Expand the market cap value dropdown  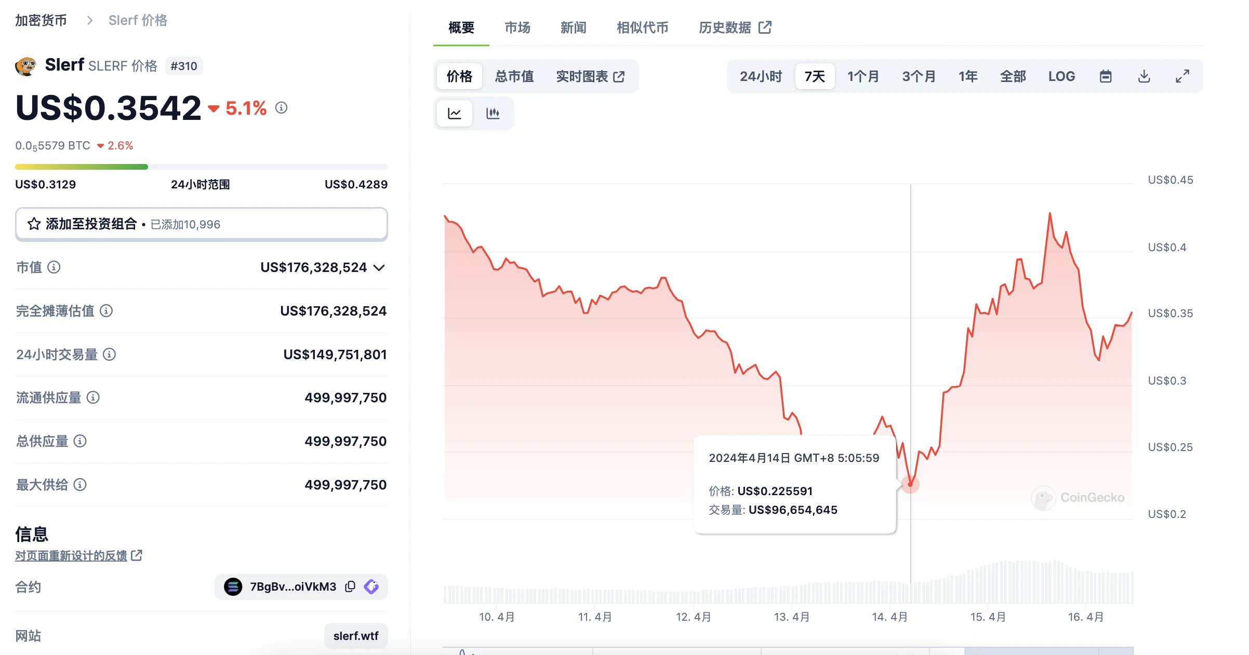coord(380,268)
